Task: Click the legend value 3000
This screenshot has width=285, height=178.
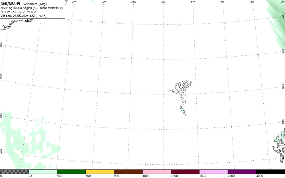Action: pyautogui.click(x=260, y=176)
